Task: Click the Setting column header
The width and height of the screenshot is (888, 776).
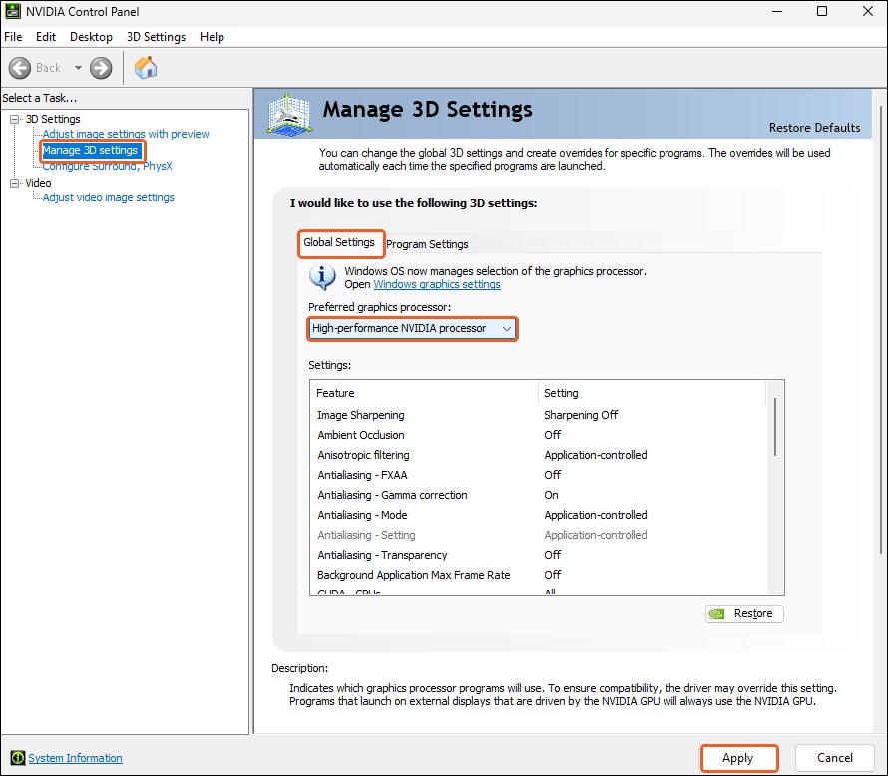Action: click(652, 393)
